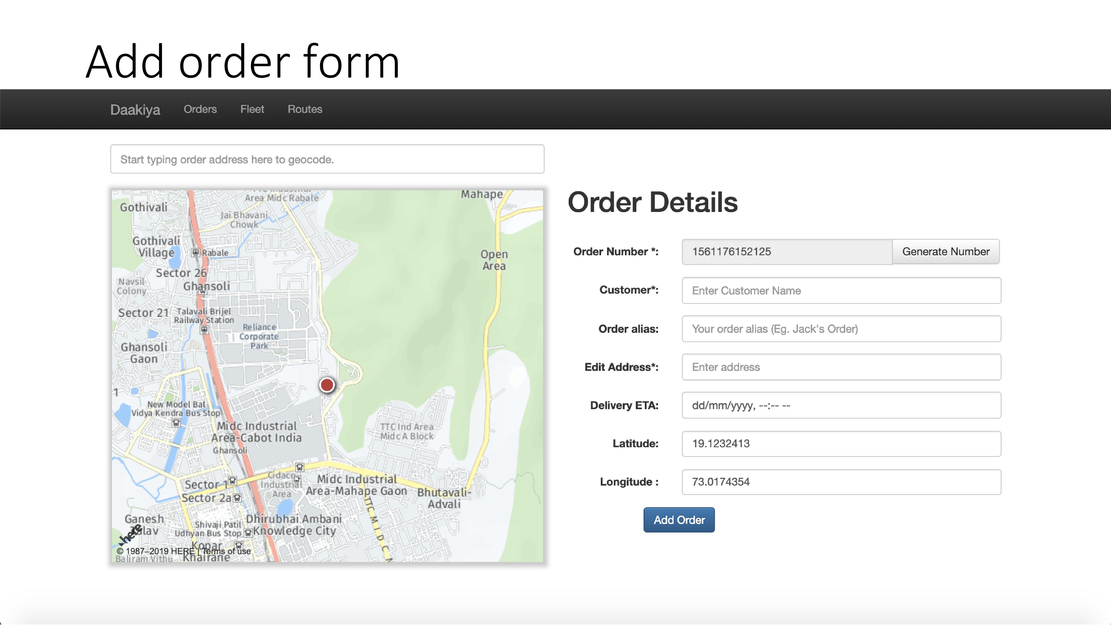Click the Rabale railway station icon
The width and height of the screenshot is (1111, 625).
196,252
